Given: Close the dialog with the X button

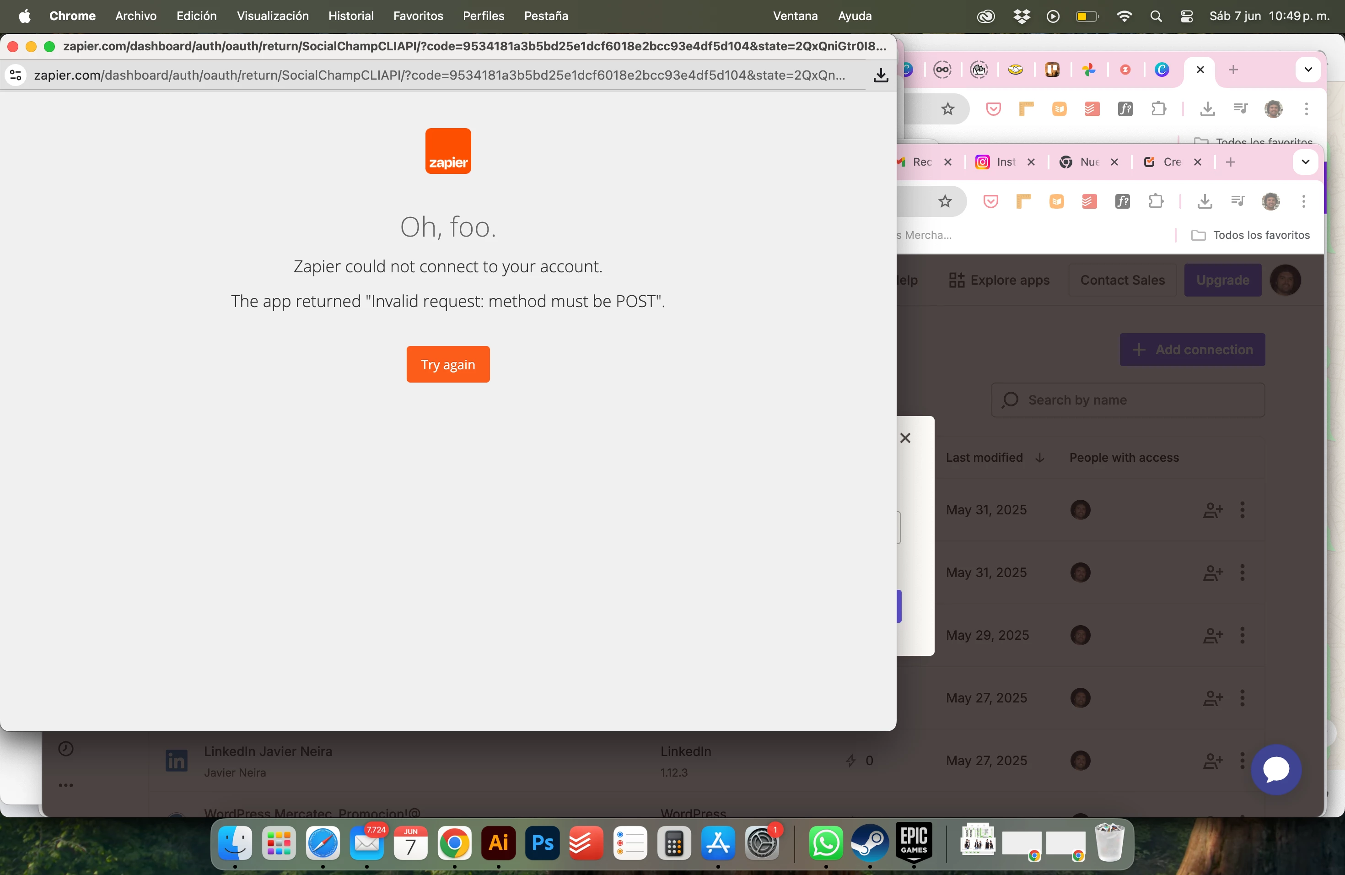Looking at the screenshot, I should [905, 438].
